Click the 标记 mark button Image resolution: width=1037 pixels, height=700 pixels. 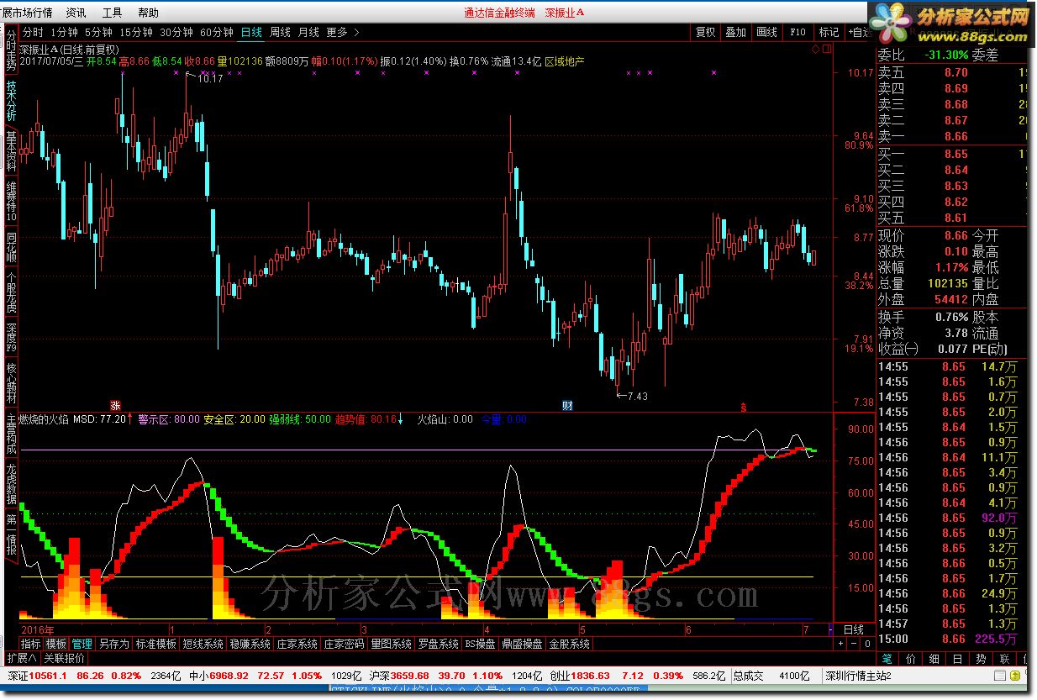coord(829,32)
